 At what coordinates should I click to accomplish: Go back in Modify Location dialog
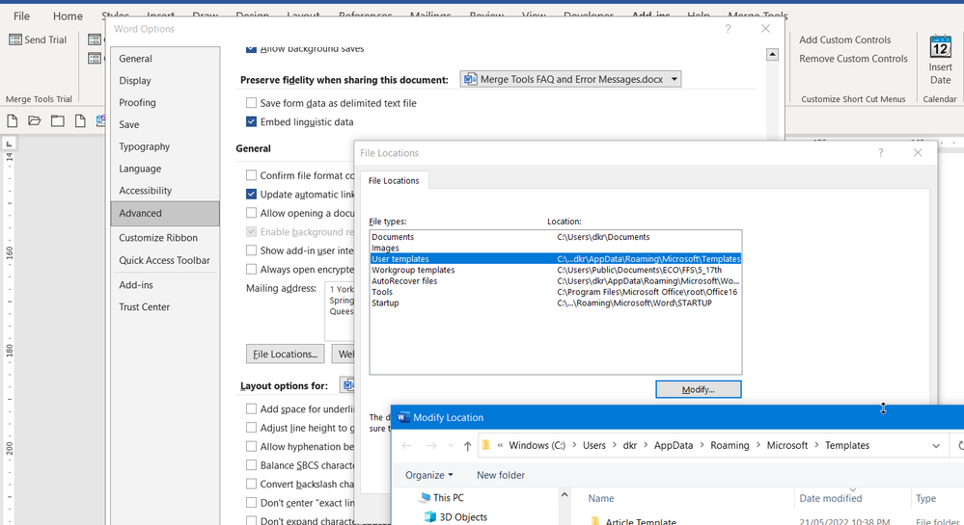[406, 446]
